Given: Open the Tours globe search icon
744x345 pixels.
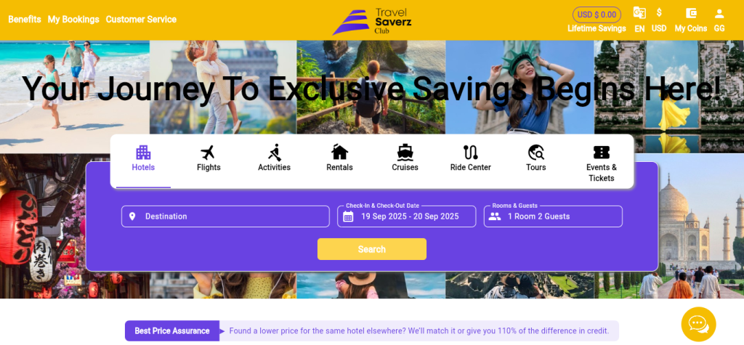Looking at the screenshot, I should (536, 153).
